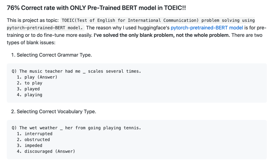The width and height of the screenshot is (274, 163).
Task: Click the blank underscore in the wet weather sentence
Action: coord(61,129)
